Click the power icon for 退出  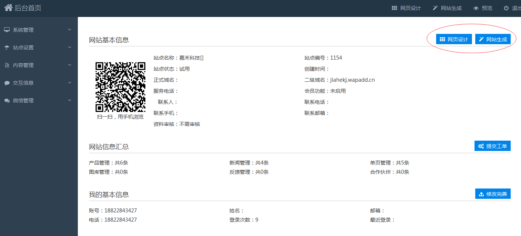[506, 8]
